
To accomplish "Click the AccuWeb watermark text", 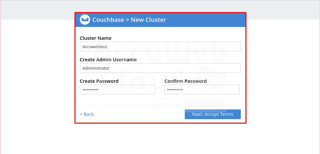I will tap(161, 54).
